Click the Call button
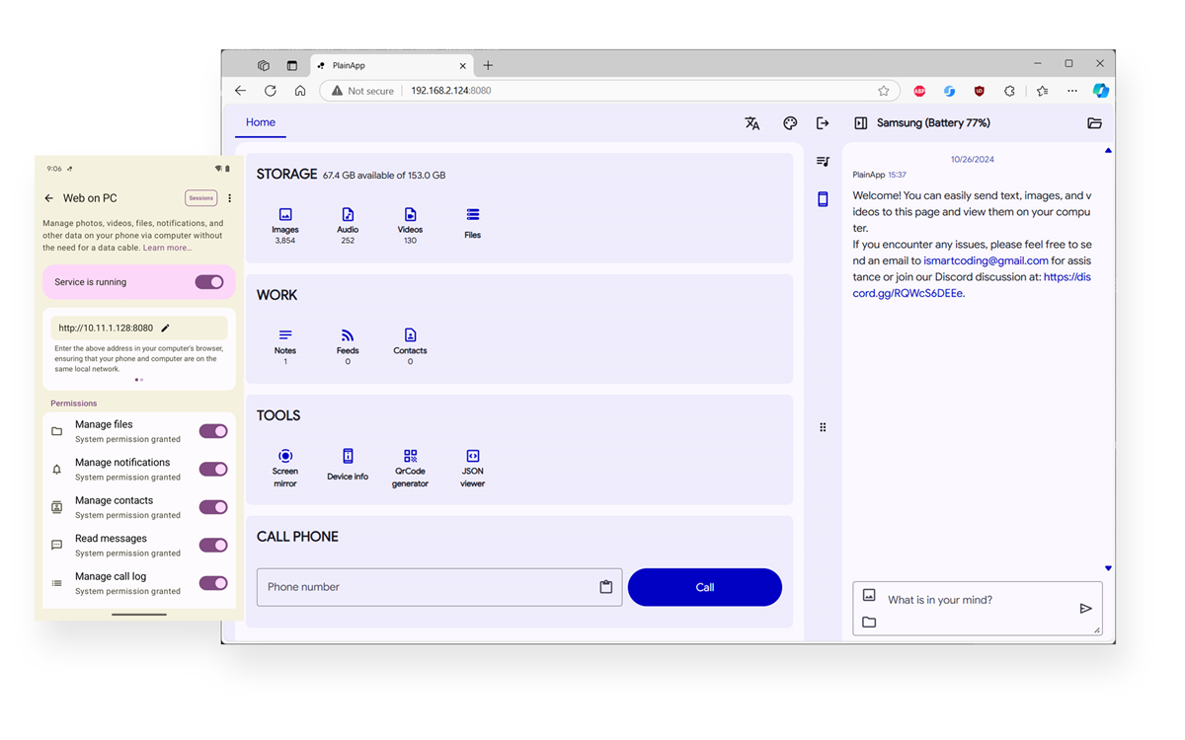The width and height of the screenshot is (1185, 740). click(705, 587)
